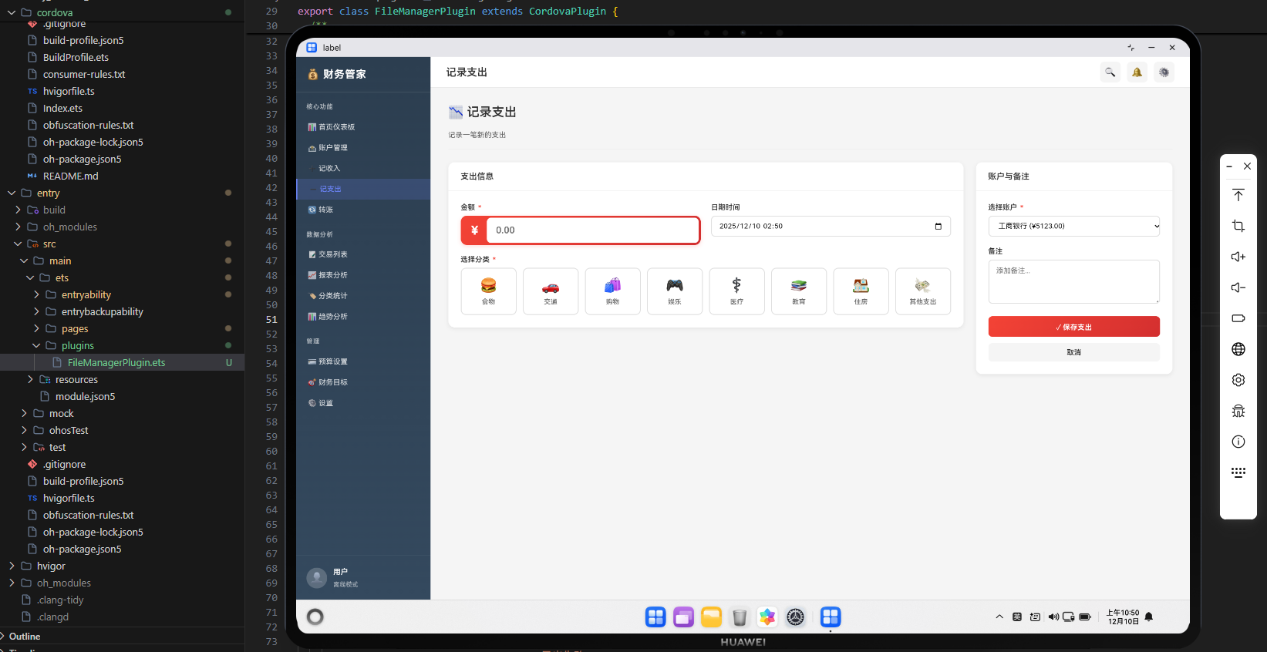The height and width of the screenshot is (652, 1267).
Task: Open the colorful gallery app in dock
Action: (767, 617)
